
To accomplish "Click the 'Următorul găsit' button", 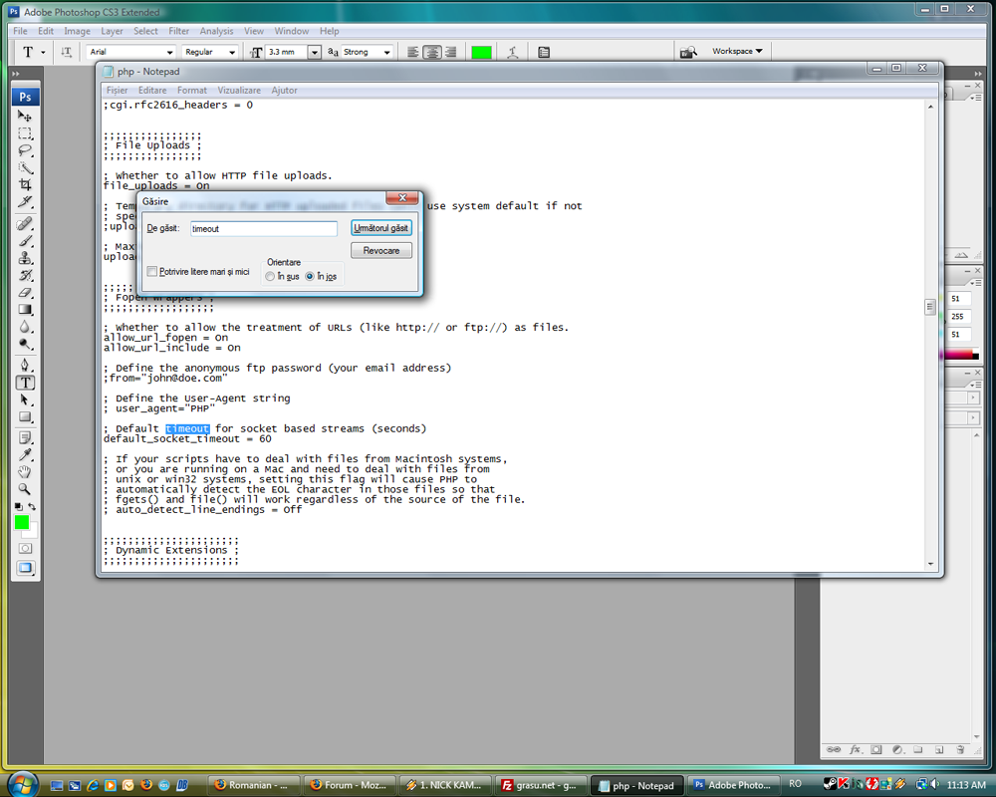I will (381, 227).
